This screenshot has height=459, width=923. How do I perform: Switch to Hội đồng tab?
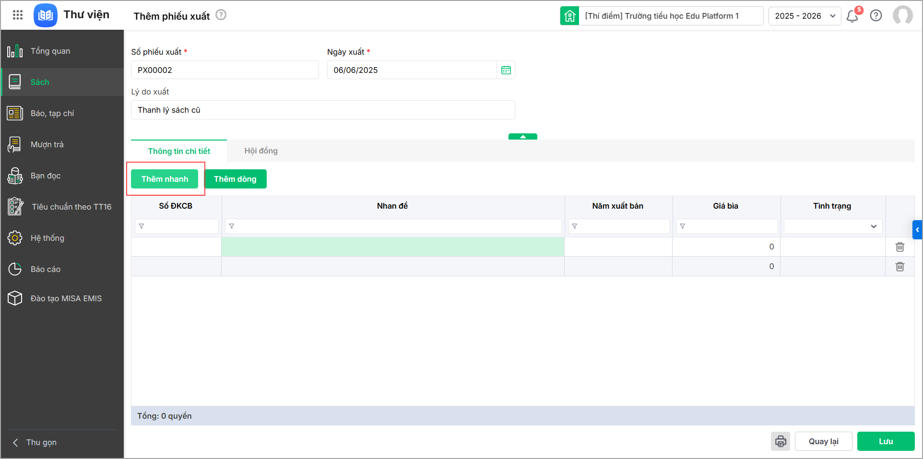click(x=261, y=151)
